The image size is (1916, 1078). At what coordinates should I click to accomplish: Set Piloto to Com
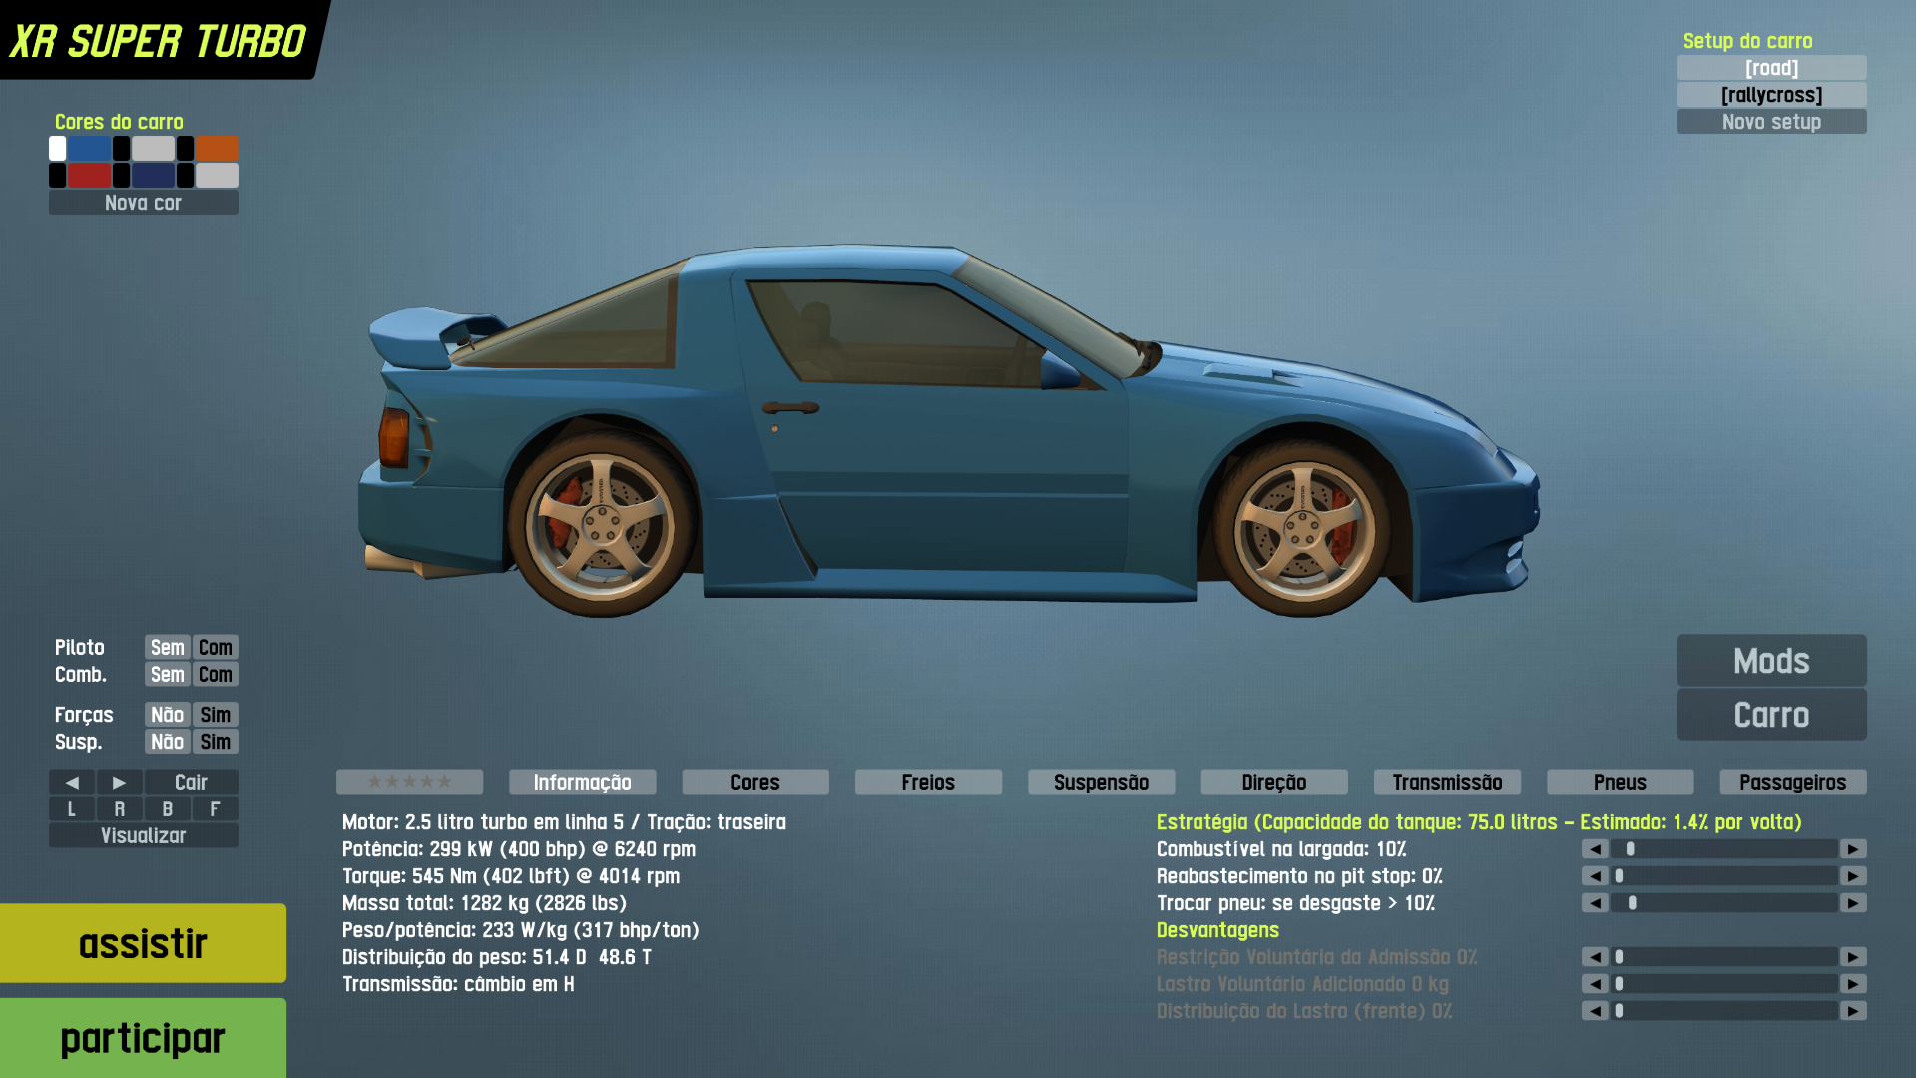tap(215, 647)
